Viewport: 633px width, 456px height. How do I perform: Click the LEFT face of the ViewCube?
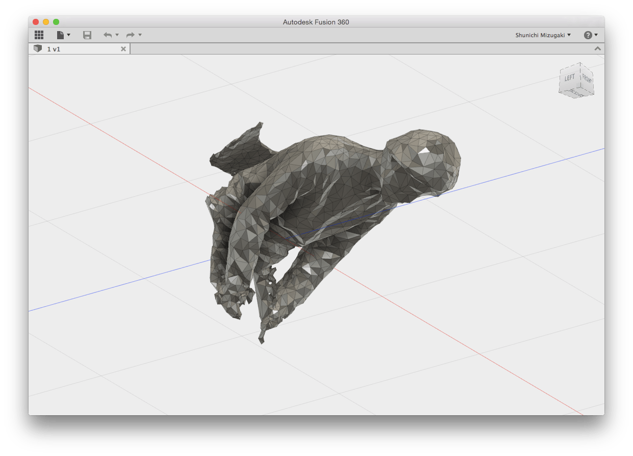pos(569,79)
